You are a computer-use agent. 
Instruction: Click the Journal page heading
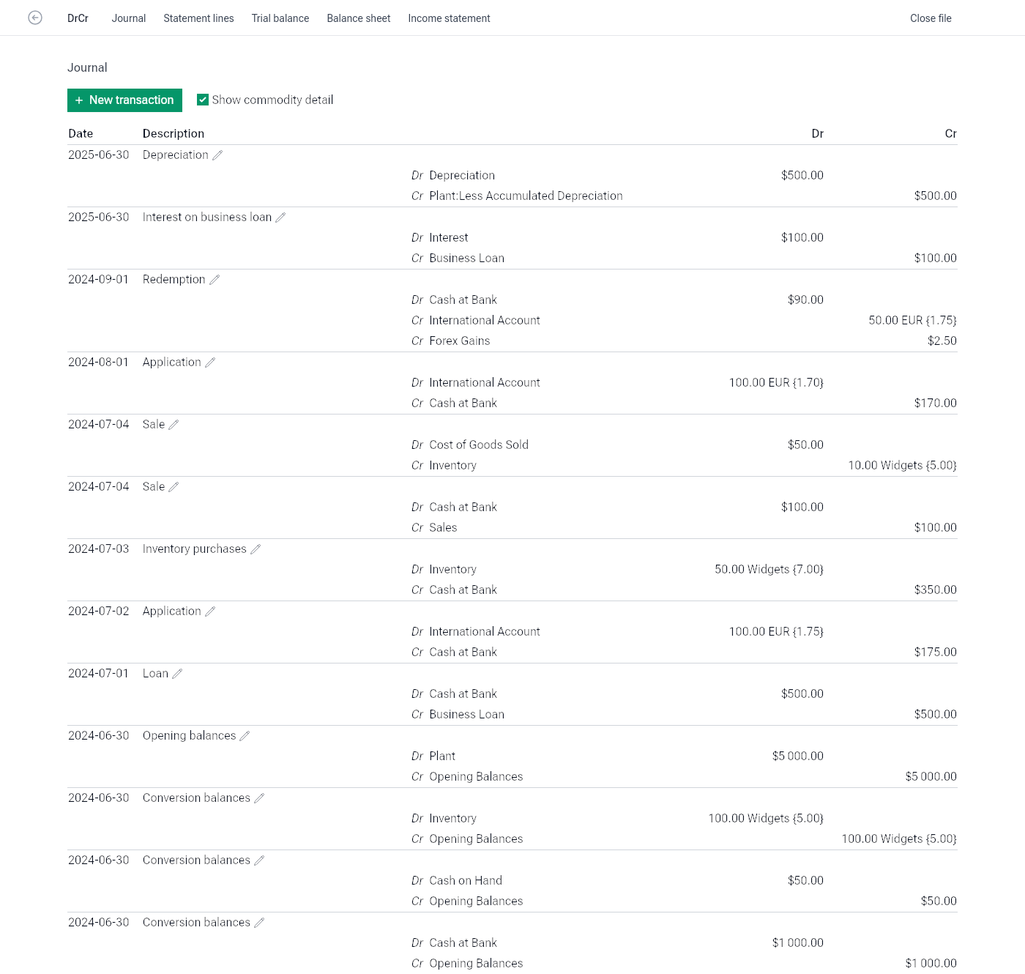click(87, 67)
